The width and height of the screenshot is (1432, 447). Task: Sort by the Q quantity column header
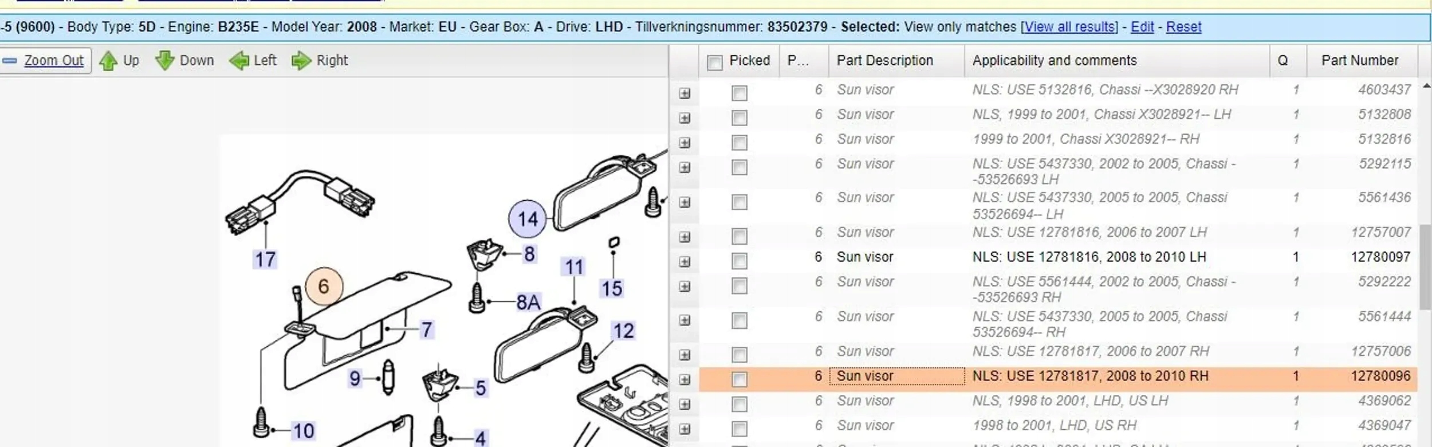click(1288, 61)
